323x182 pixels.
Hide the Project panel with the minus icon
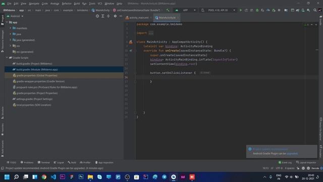click(121, 16)
